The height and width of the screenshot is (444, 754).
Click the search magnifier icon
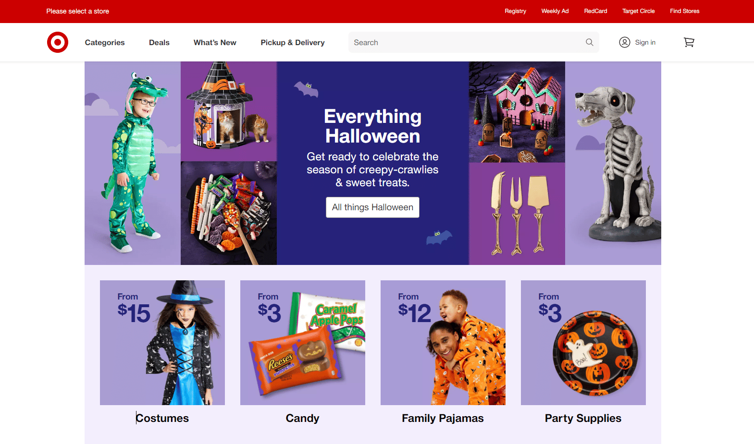click(589, 42)
